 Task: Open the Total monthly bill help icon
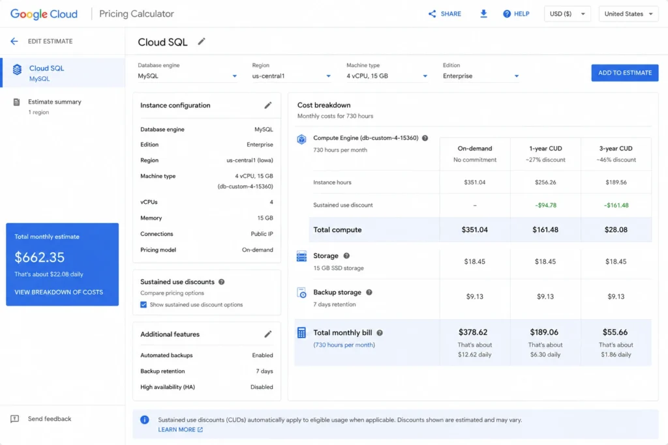click(x=380, y=333)
